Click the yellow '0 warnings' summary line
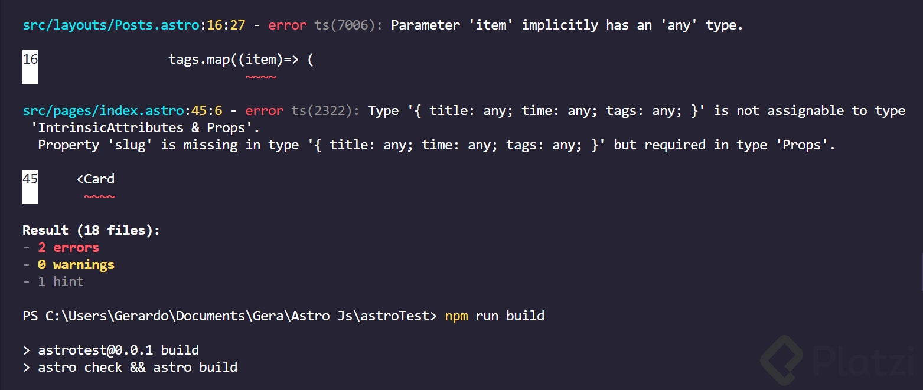 pos(76,265)
